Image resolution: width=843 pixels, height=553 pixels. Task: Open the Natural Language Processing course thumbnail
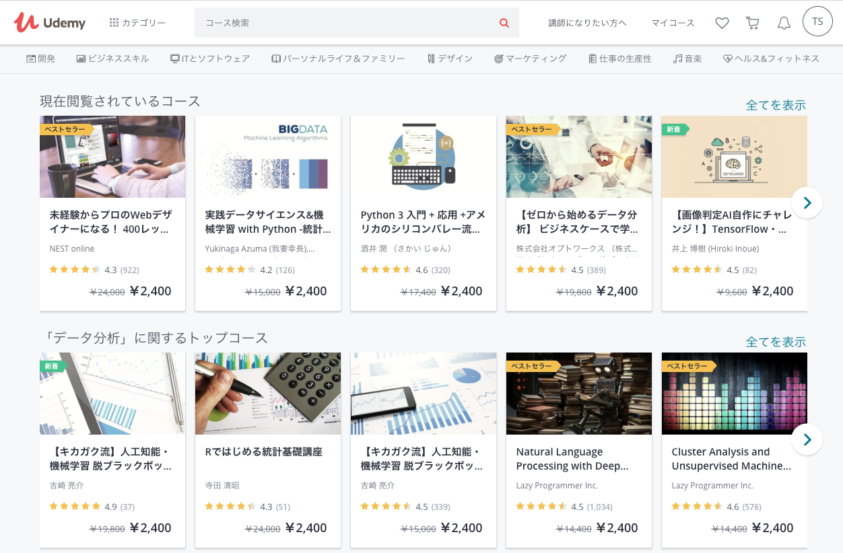coord(579,394)
